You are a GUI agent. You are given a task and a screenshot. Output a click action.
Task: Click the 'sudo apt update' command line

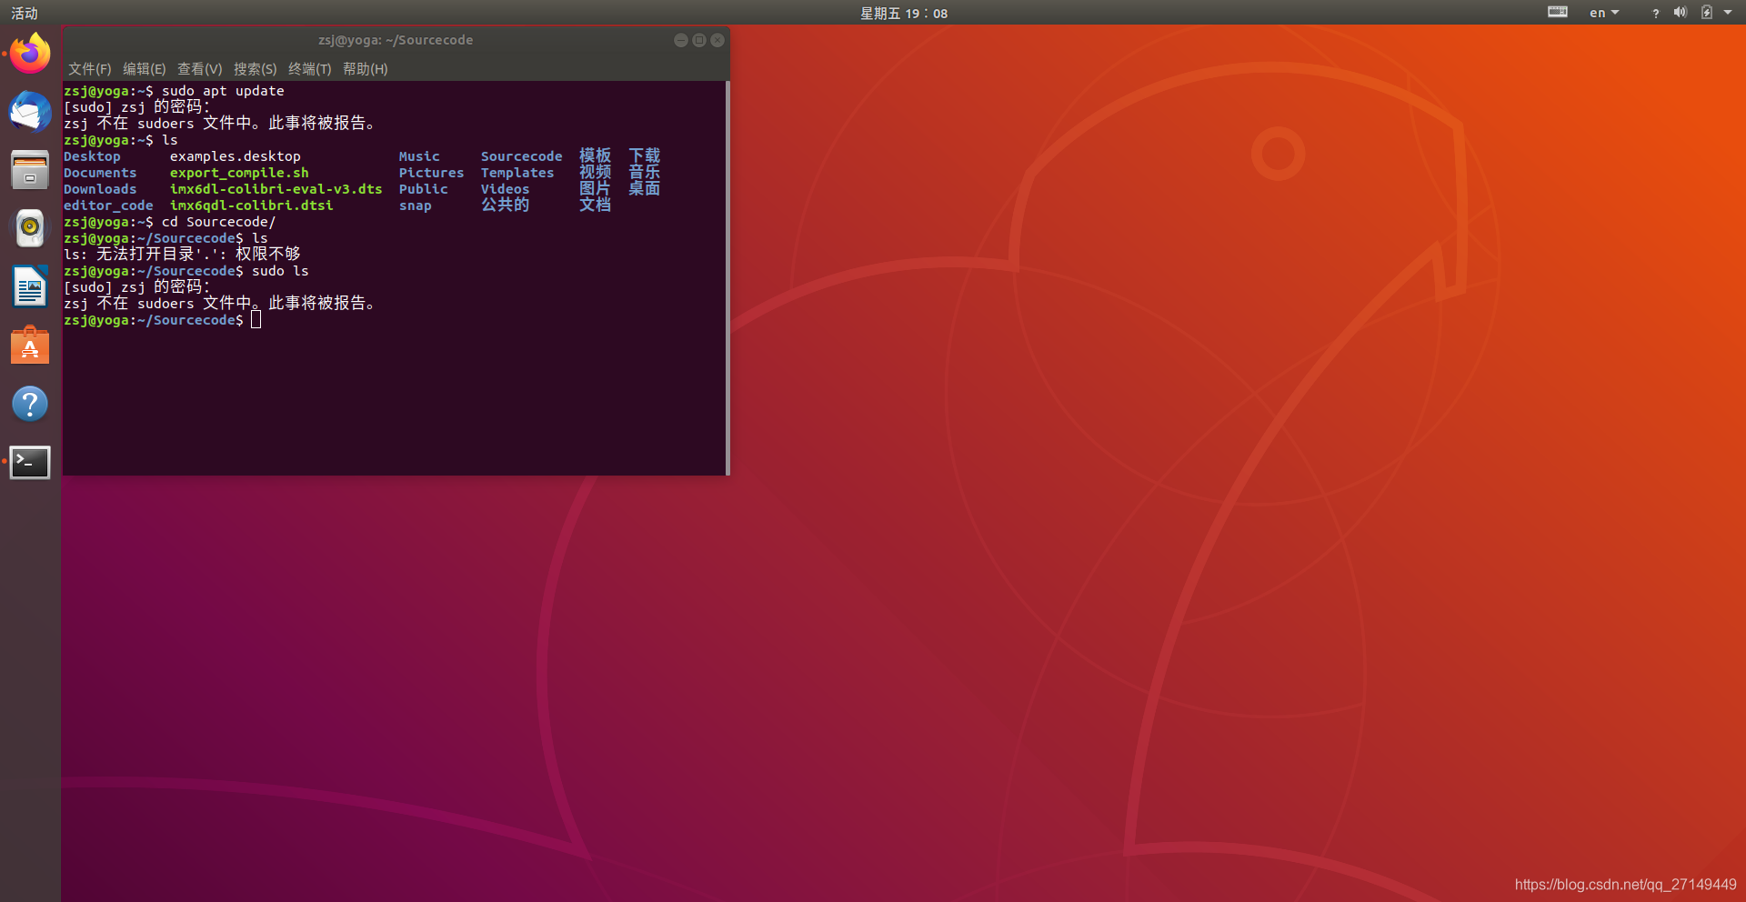click(x=174, y=91)
